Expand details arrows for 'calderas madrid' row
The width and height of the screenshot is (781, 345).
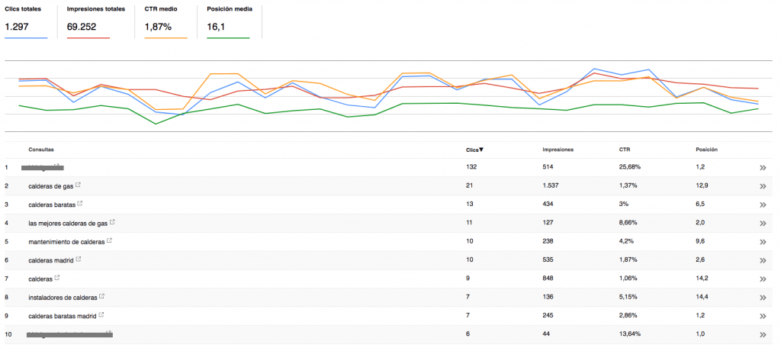coord(763,261)
